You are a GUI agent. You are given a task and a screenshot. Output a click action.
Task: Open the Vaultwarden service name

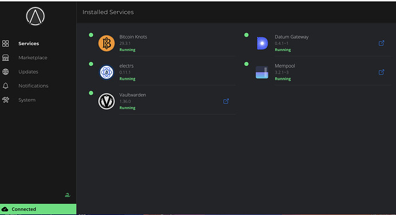click(x=133, y=95)
